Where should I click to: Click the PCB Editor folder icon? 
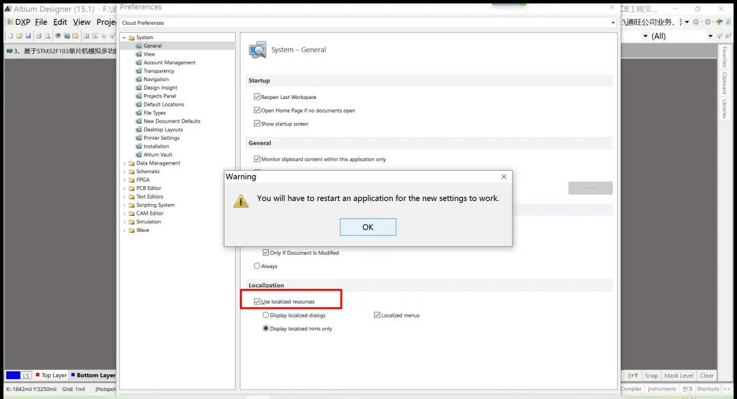click(132, 188)
